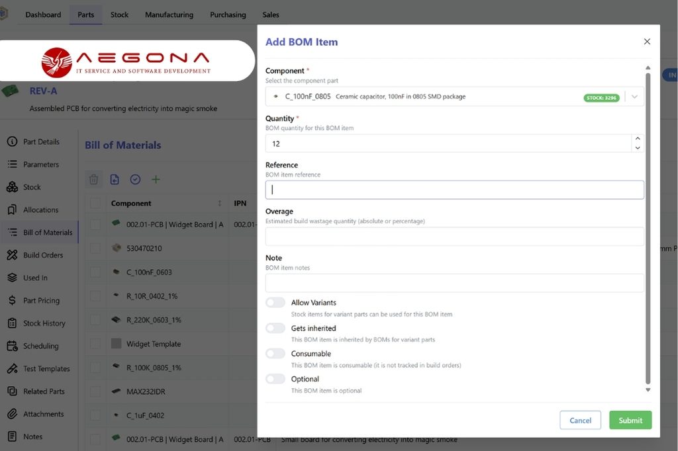Image resolution: width=678 pixels, height=451 pixels.
Task: Open Build Orders from sidebar icon
Action: pyautogui.click(x=12, y=255)
